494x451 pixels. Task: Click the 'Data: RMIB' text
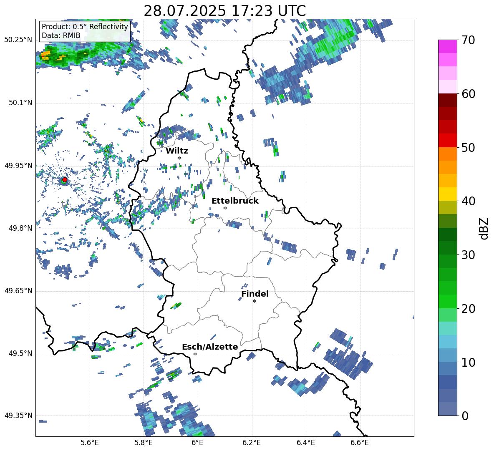point(61,35)
